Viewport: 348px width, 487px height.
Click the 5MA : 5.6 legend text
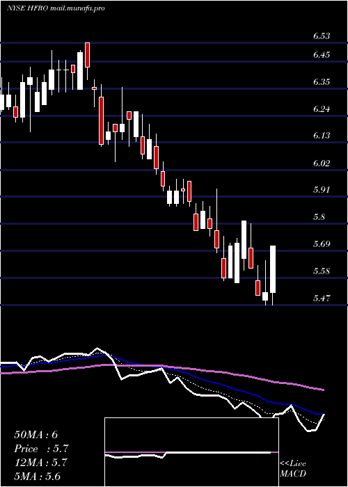click(38, 477)
